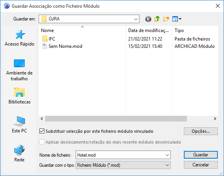Open the Guardar com o tipo dropdown

(123, 165)
